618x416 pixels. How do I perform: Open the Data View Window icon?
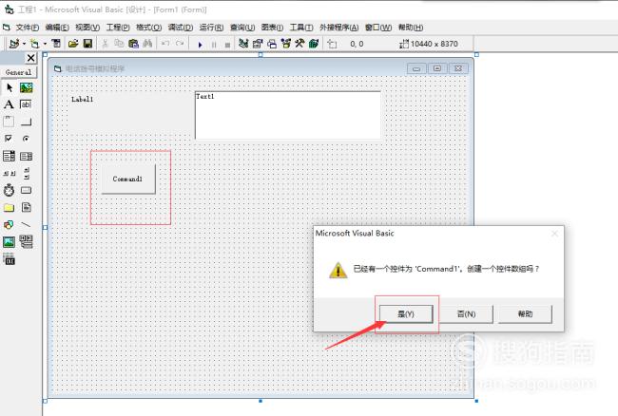pos(314,44)
